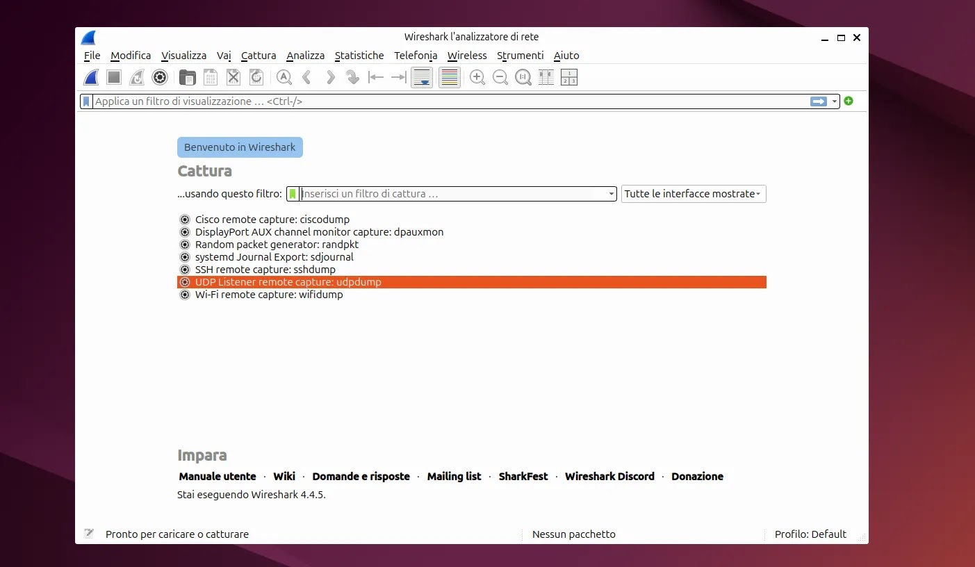Viewport: 975px width, 567px height.
Task: Select 'DisplayPort AUX channel monitor capture: dpauxmon'
Action: pos(472,232)
